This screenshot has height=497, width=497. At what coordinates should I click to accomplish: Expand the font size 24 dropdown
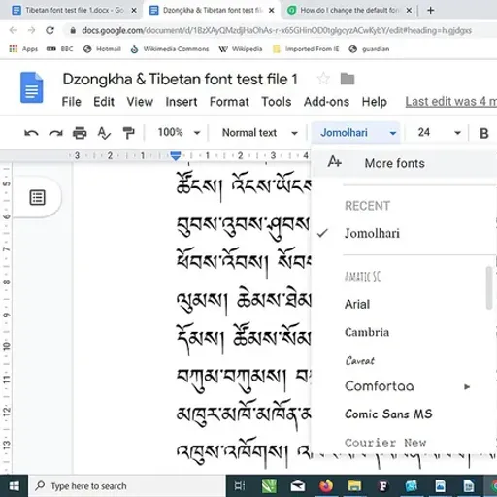pyautogui.click(x=439, y=133)
